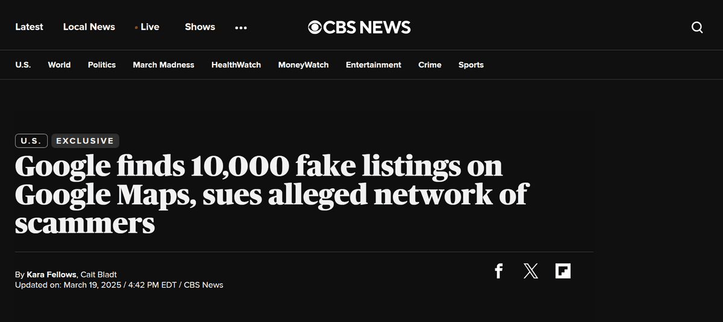Screen dimensions: 723x322
Task: Share article via Flipboard icon
Action: 563,271
